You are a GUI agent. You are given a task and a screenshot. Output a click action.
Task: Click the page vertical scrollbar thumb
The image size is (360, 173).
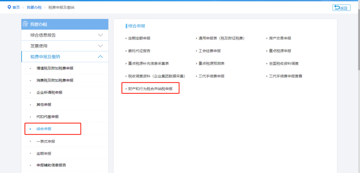(359, 39)
